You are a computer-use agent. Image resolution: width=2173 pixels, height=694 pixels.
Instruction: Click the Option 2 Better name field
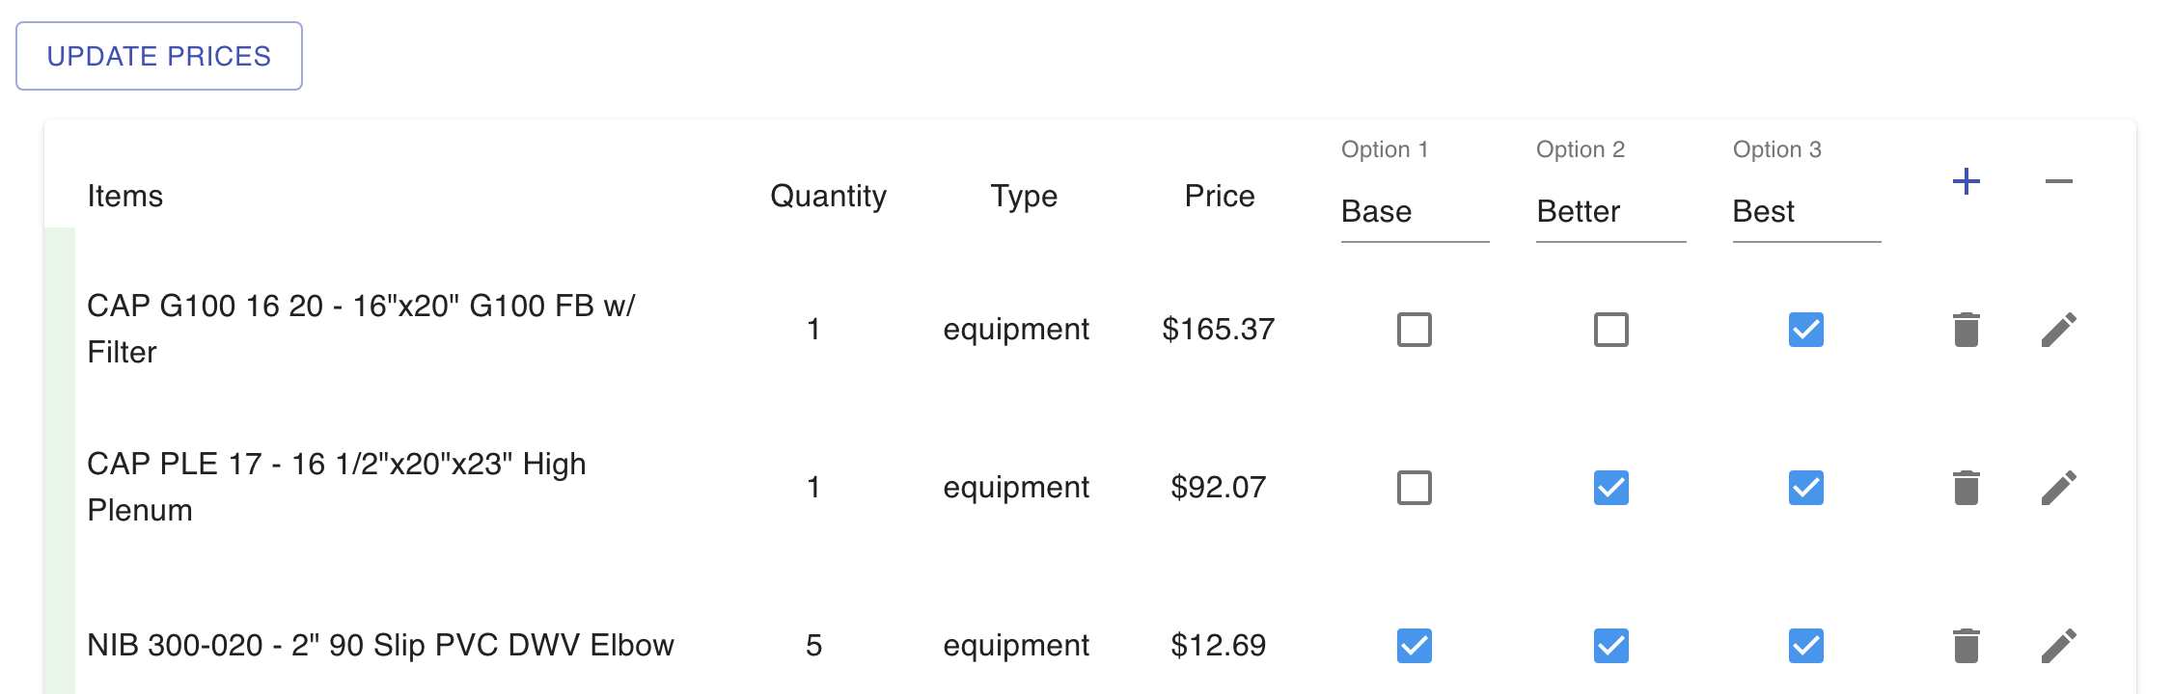1611,211
